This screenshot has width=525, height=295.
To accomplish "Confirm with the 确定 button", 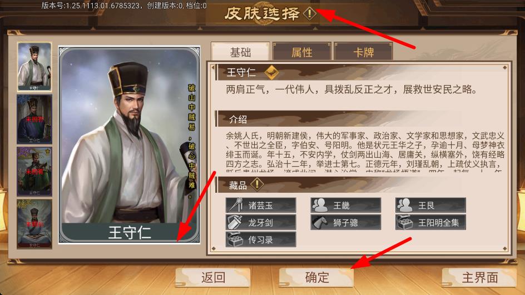I will coord(316,278).
